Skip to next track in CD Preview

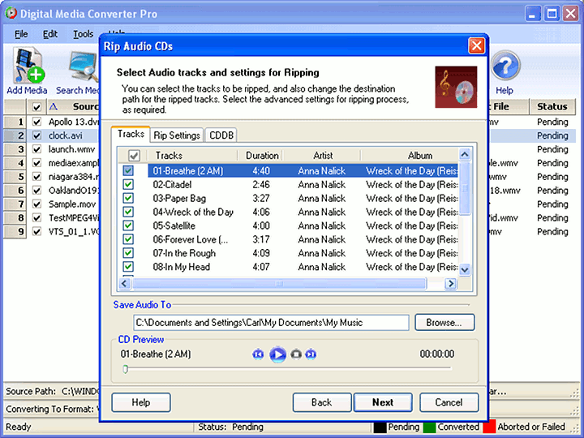click(x=311, y=354)
